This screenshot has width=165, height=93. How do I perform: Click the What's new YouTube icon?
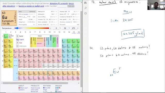point(19,88)
